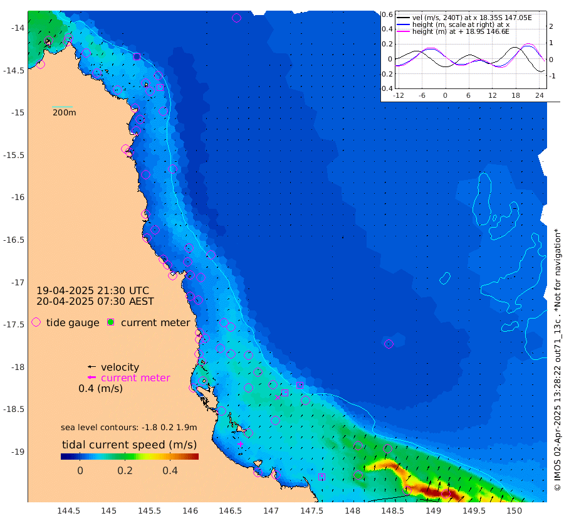Image resolution: width=564 pixels, height=523 pixels.
Task: Click the '20-04-2025 07:30 AEST' timestamp
Action: click(x=95, y=301)
